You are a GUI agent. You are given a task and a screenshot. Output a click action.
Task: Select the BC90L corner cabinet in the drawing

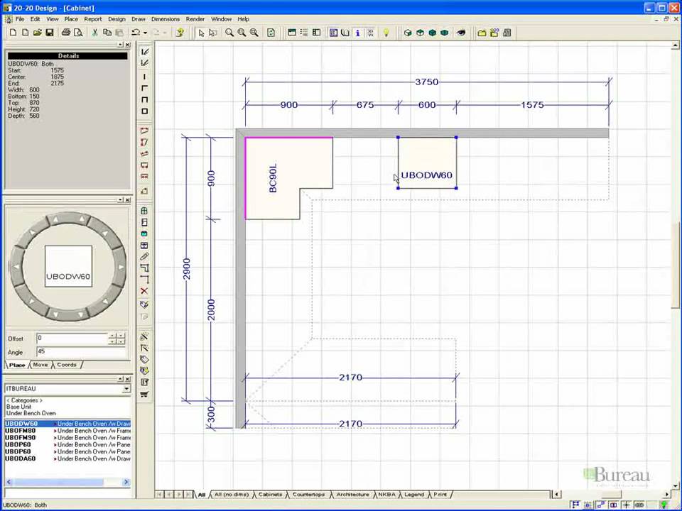click(x=273, y=178)
